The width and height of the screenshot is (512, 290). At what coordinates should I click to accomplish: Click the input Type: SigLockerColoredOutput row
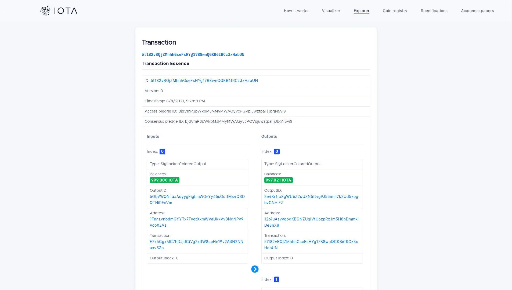(x=197, y=164)
